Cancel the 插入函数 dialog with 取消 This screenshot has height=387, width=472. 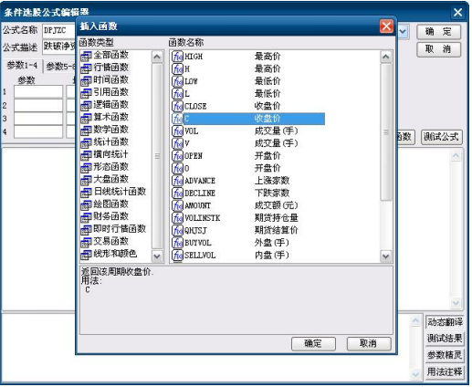[369, 344]
